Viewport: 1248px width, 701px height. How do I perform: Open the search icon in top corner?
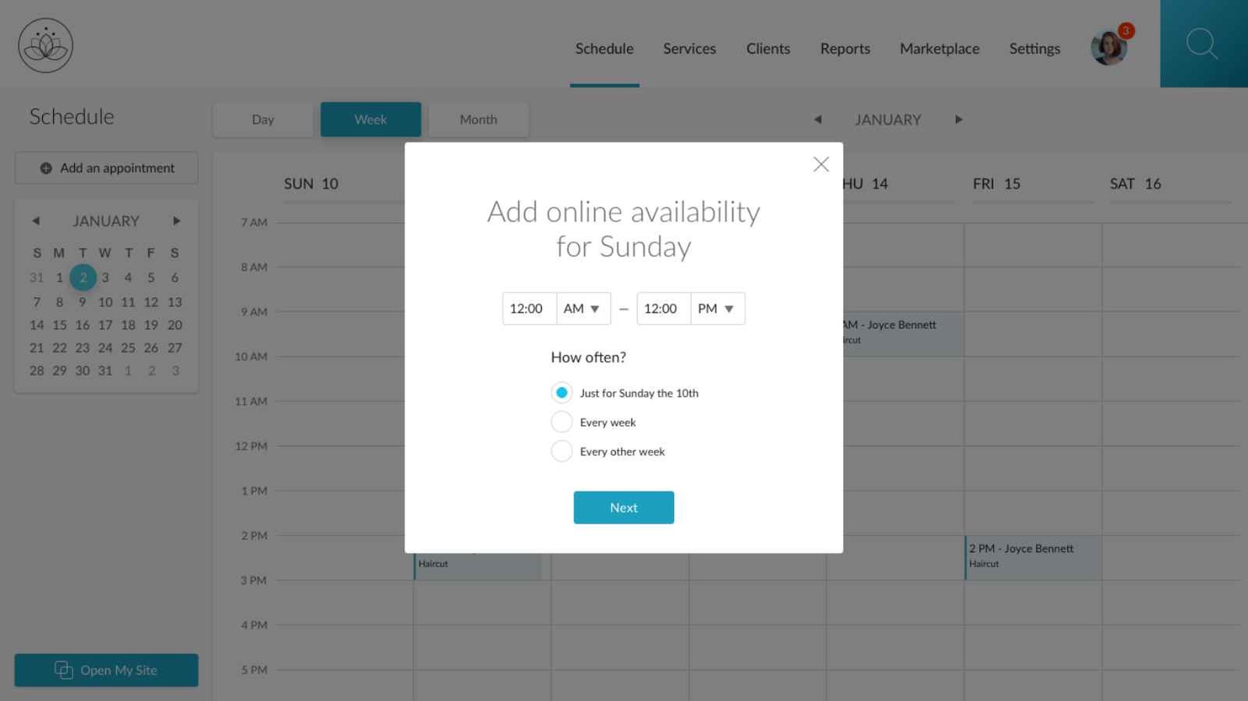[x=1202, y=44]
